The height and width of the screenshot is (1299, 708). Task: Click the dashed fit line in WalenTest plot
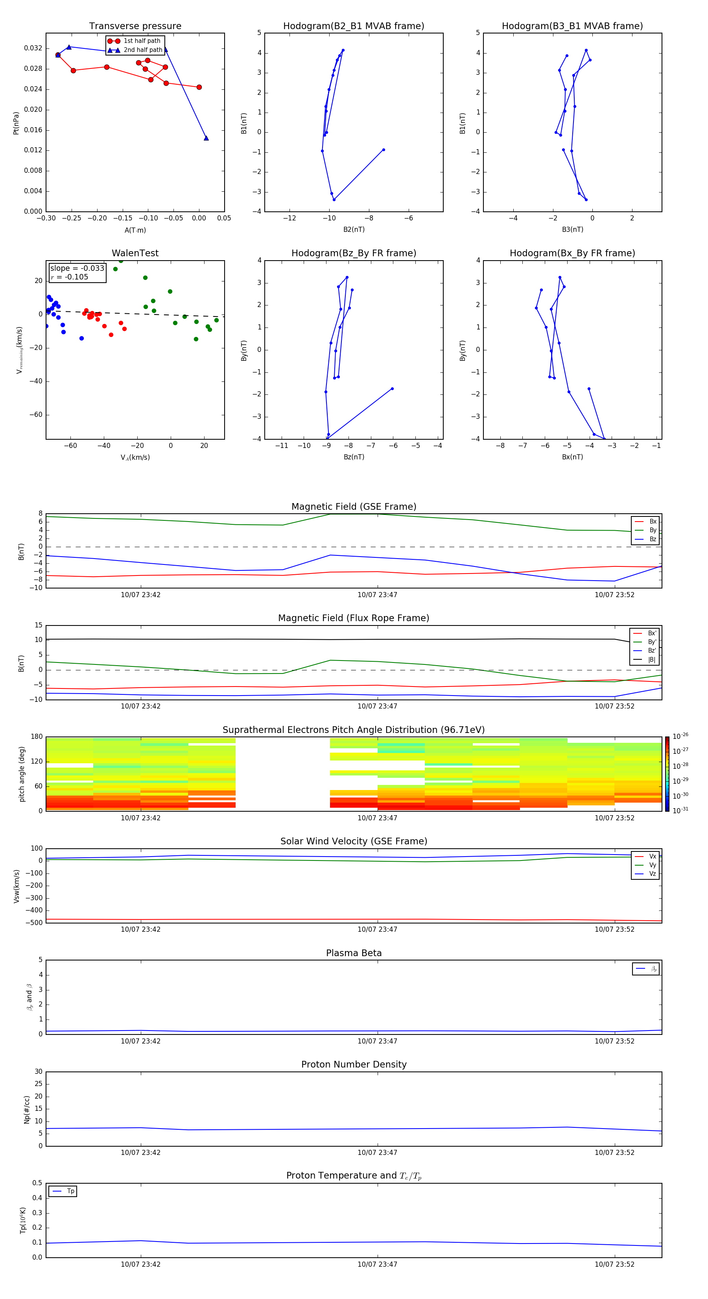pos(135,313)
